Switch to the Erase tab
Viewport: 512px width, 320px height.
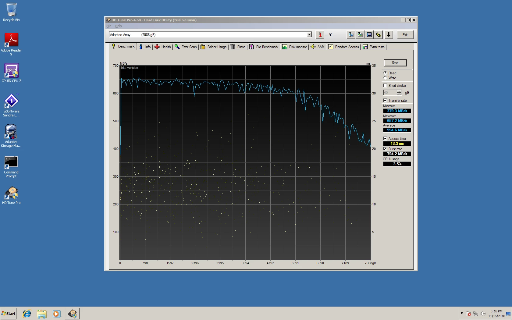tap(238, 47)
